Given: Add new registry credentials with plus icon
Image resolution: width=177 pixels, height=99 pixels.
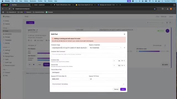Looking at the screenshot, I should (x=124, y=48).
